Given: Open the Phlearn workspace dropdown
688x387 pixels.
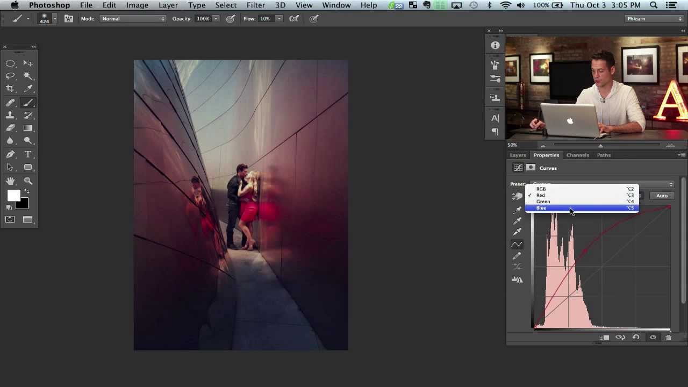Looking at the screenshot, I should [654, 19].
